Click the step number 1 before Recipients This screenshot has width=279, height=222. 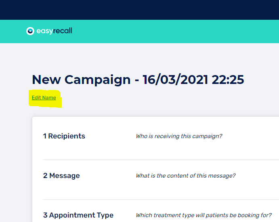(x=45, y=136)
